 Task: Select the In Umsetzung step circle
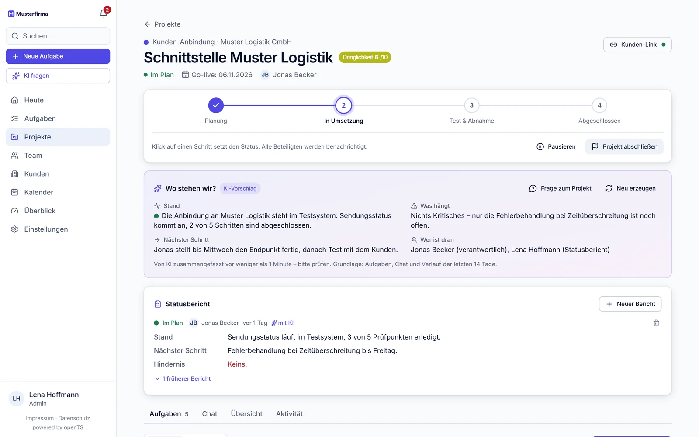344,105
